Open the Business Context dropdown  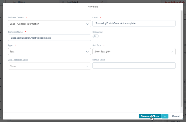(x=49, y=24)
